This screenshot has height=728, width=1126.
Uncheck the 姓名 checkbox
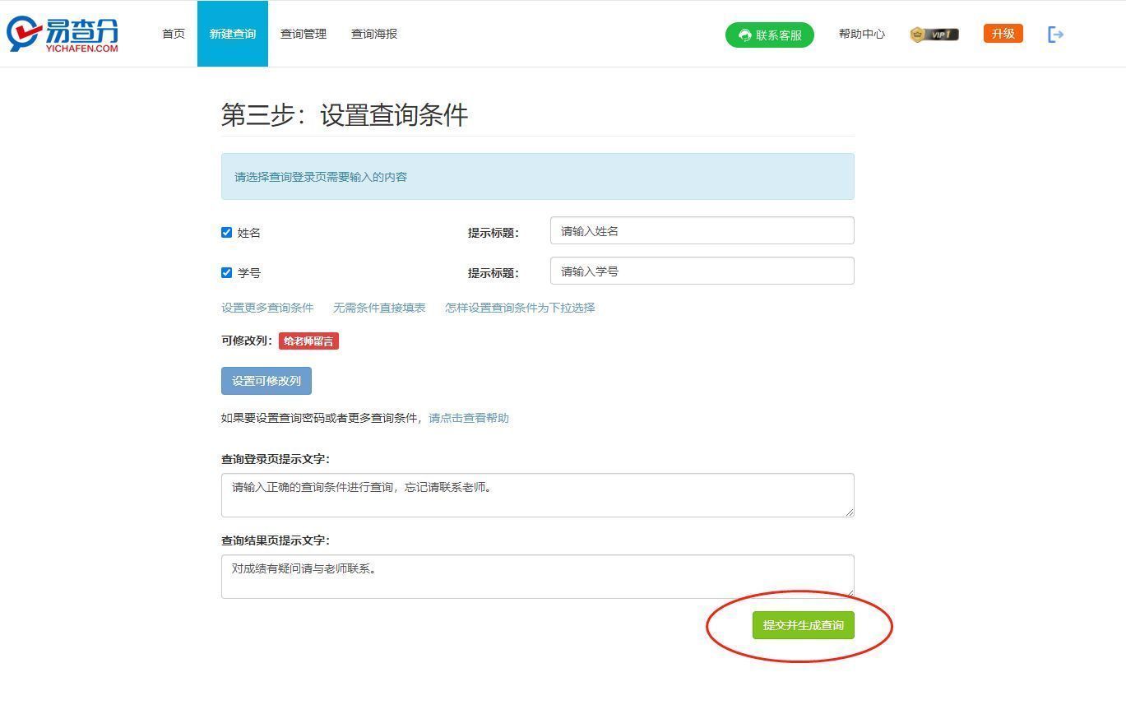226,233
